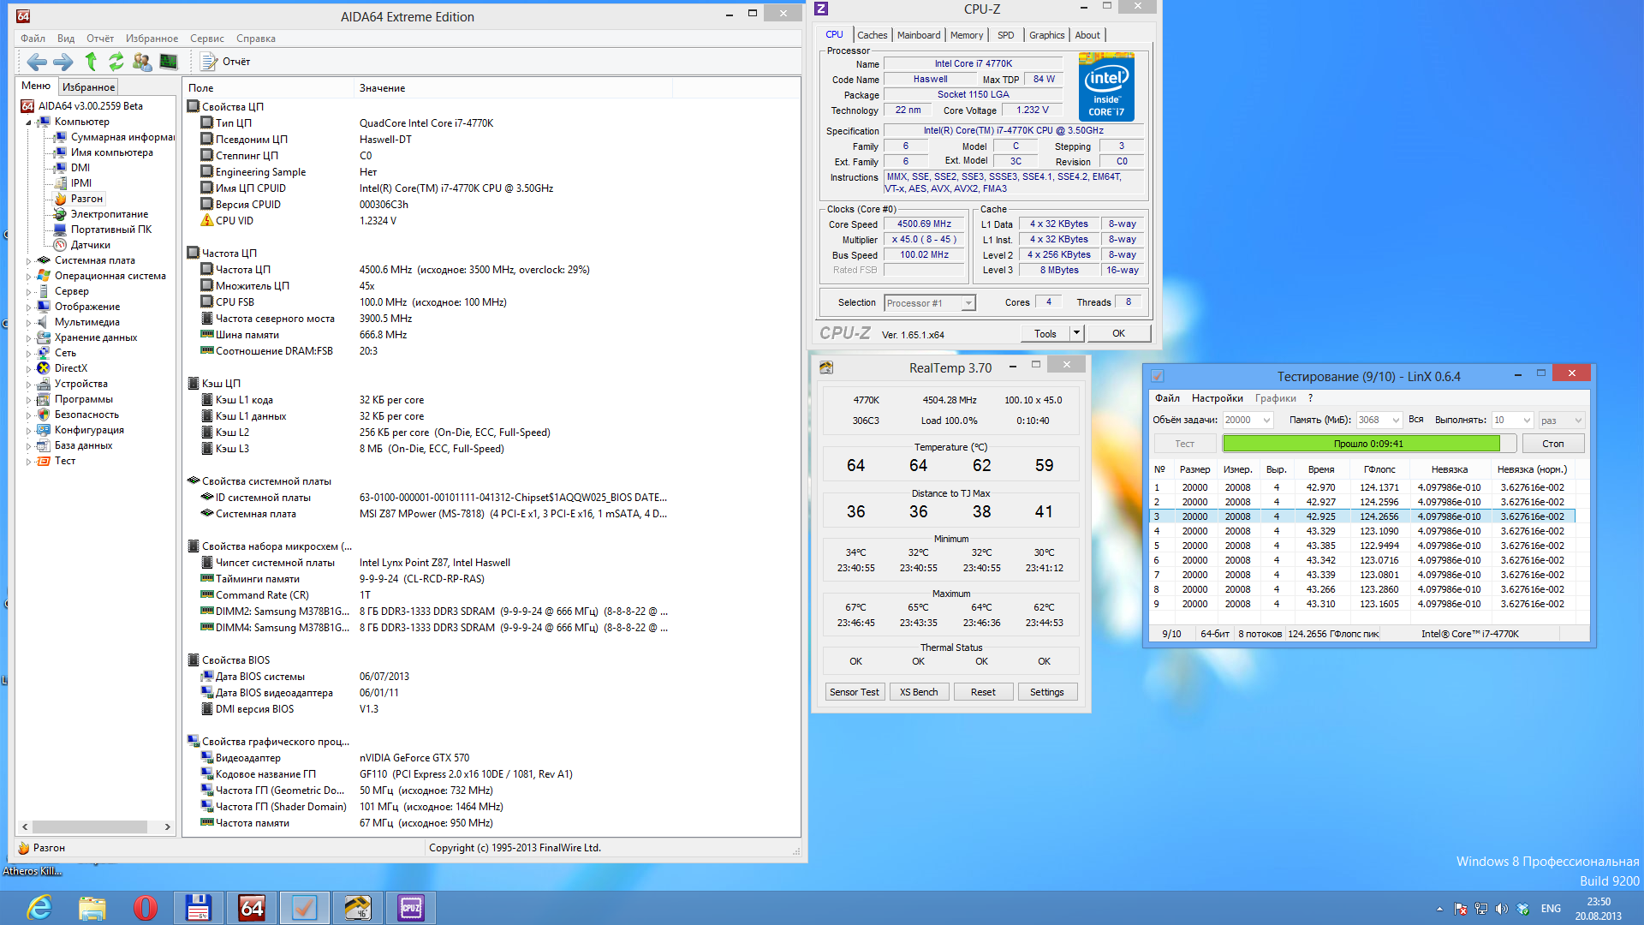Expand the Системная плата tree node

pos(28,261)
